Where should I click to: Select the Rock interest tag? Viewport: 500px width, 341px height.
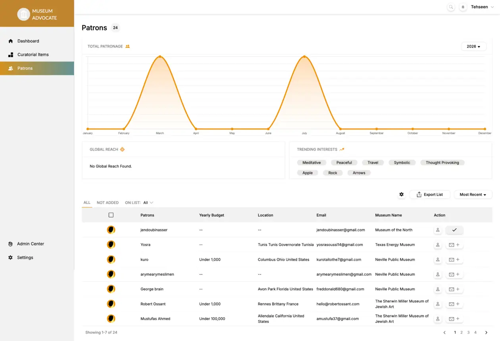pos(333,173)
